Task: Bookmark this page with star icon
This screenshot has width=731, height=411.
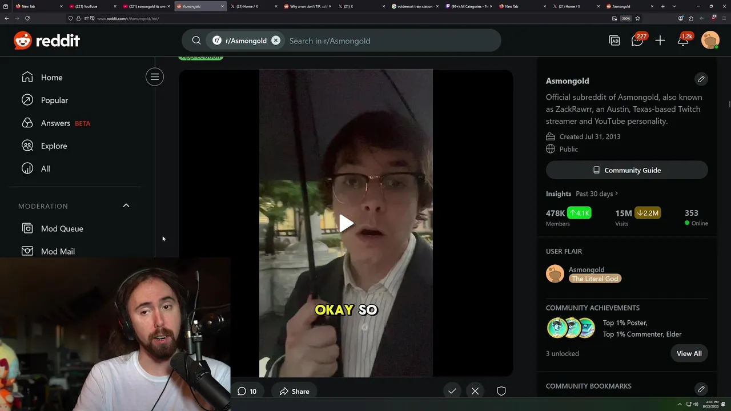Action: [x=637, y=18]
